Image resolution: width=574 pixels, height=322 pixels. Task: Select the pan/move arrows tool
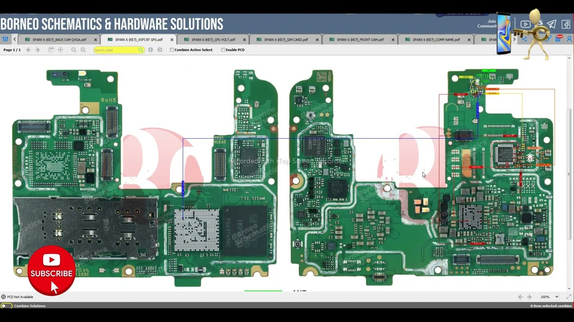point(61,50)
